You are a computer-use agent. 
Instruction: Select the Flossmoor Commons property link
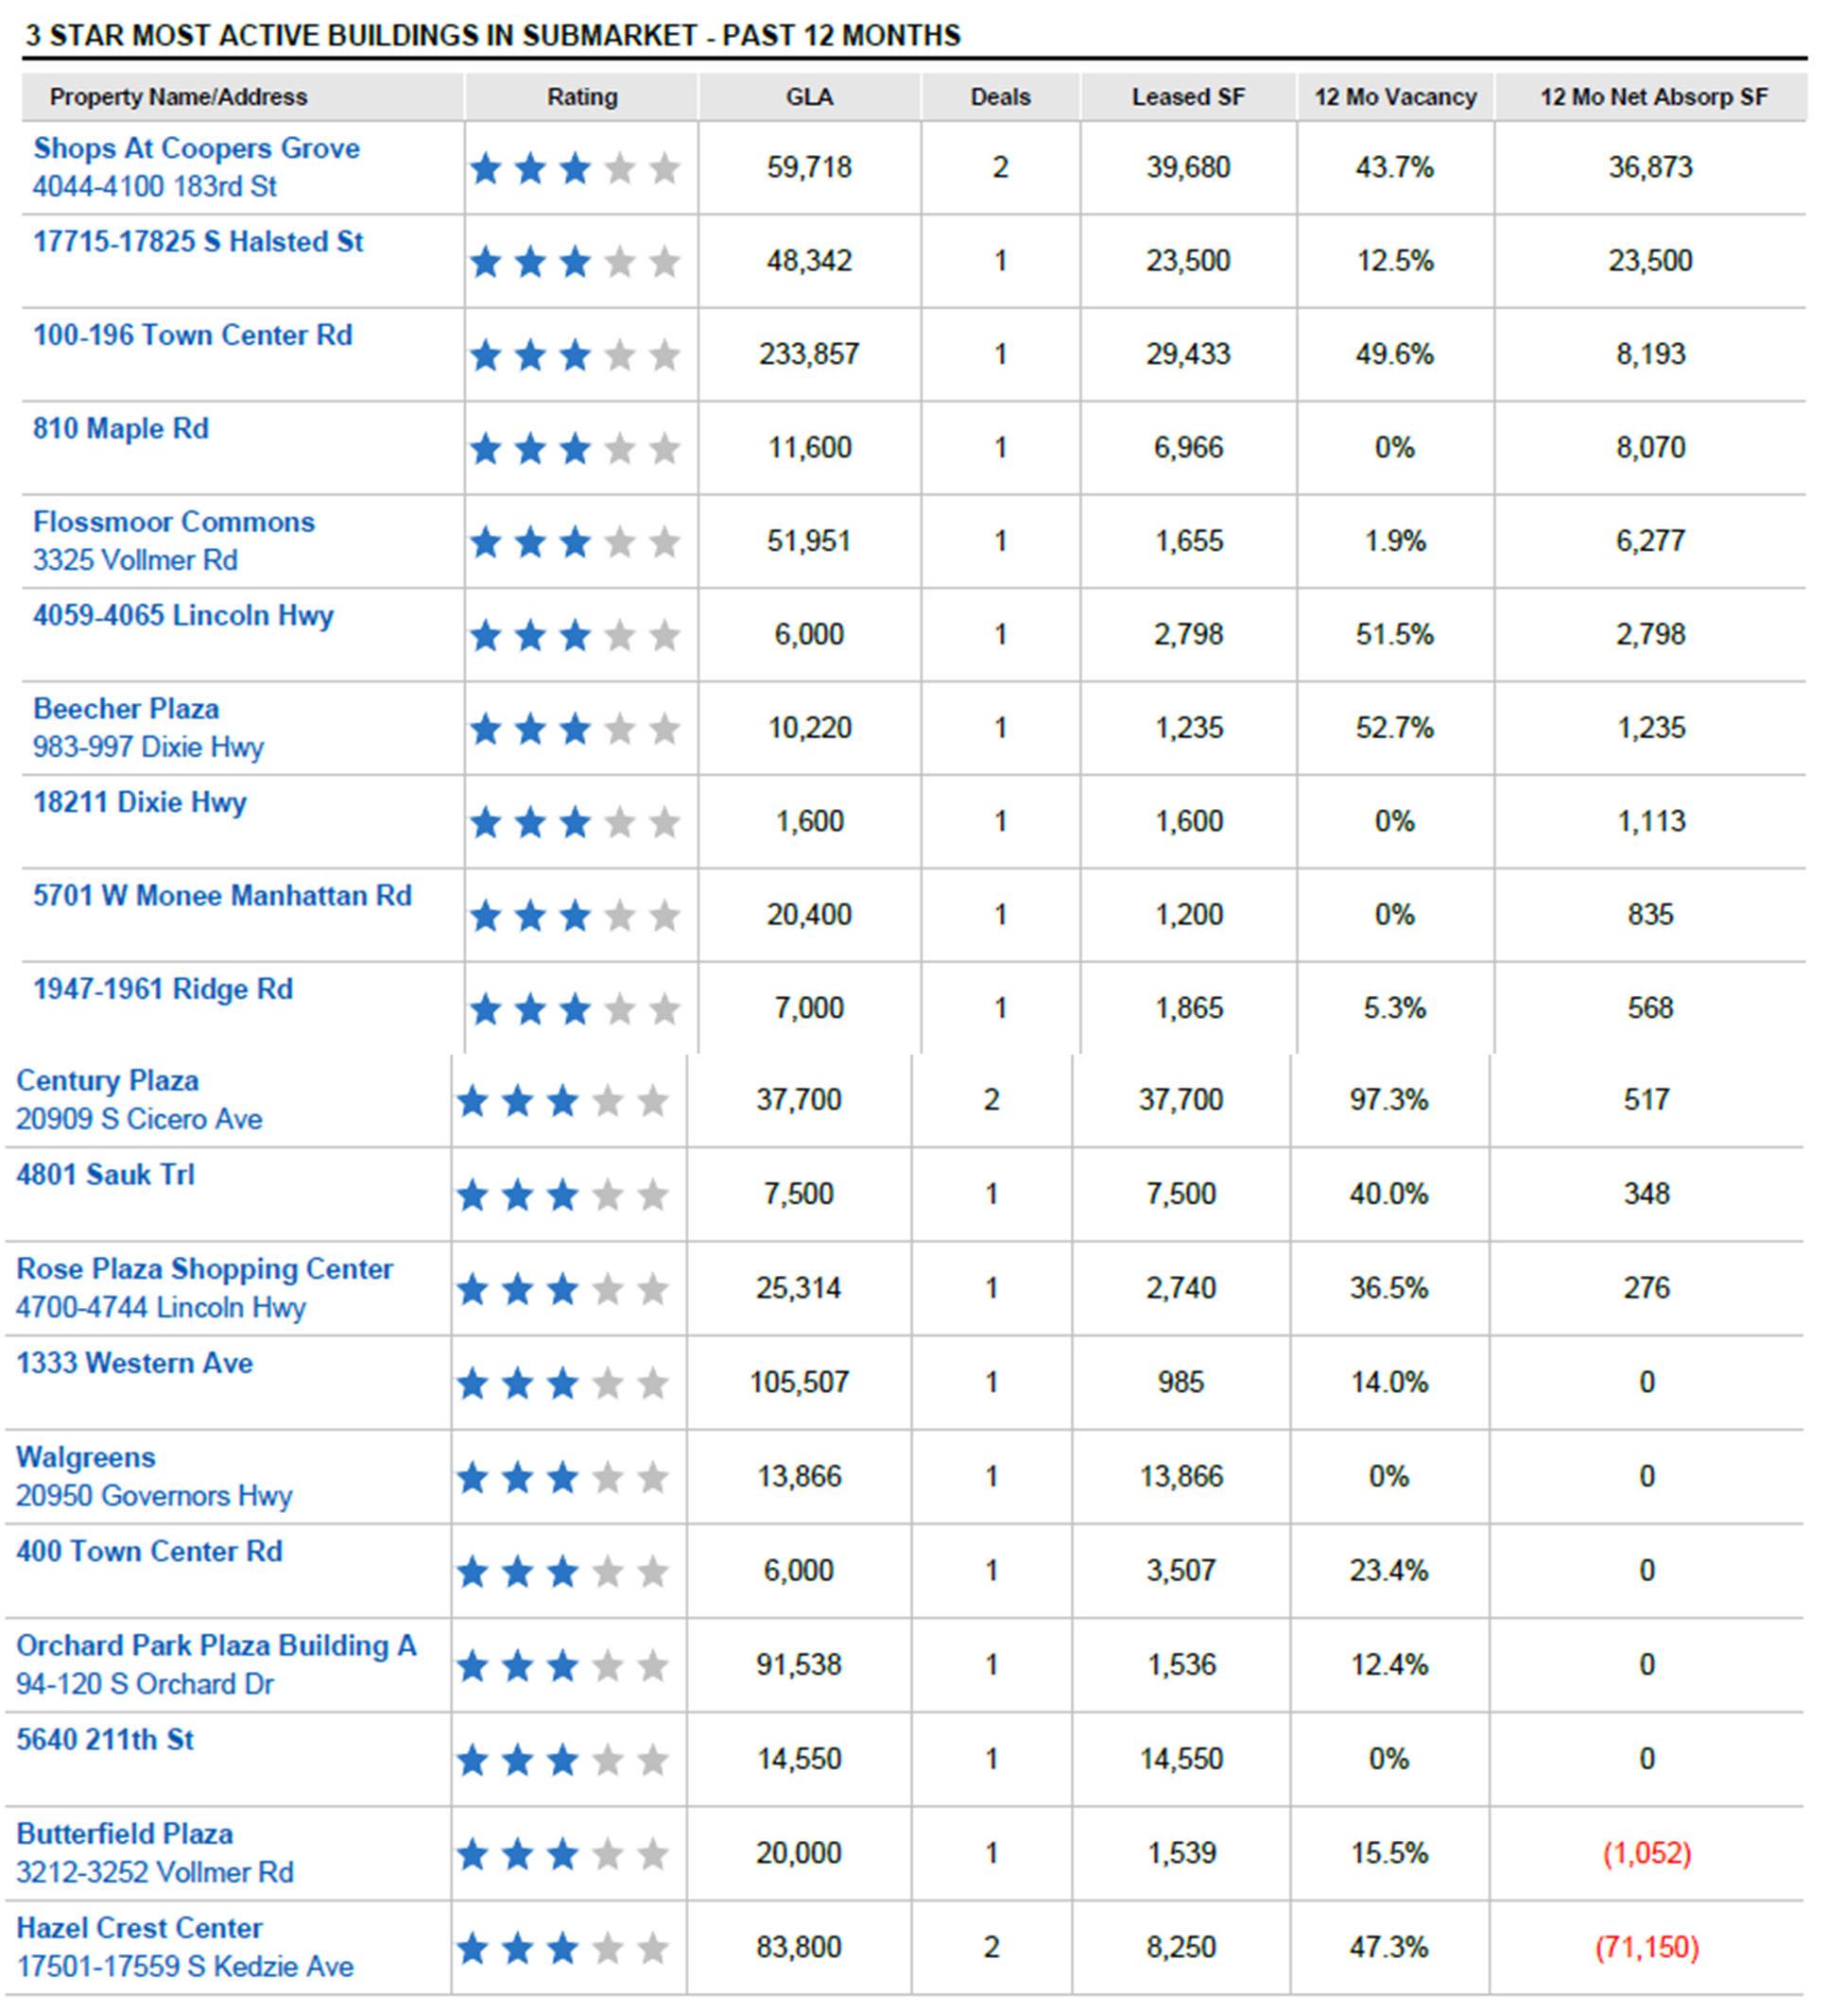pos(173,522)
